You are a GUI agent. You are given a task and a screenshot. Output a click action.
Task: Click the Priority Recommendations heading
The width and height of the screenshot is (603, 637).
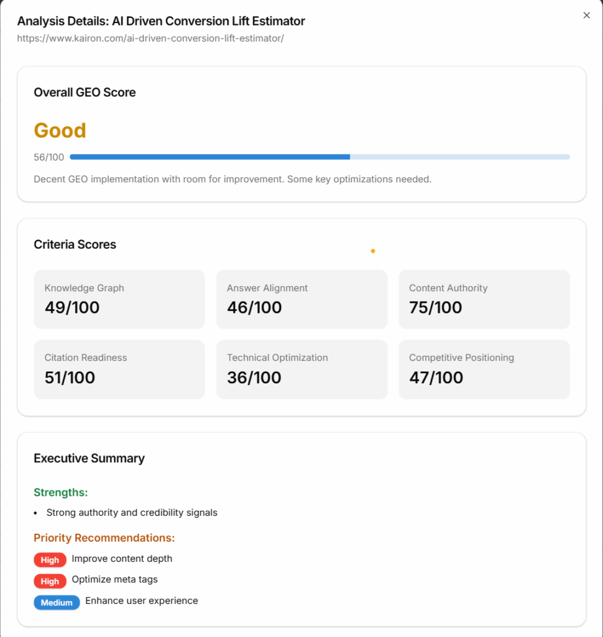click(x=104, y=537)
